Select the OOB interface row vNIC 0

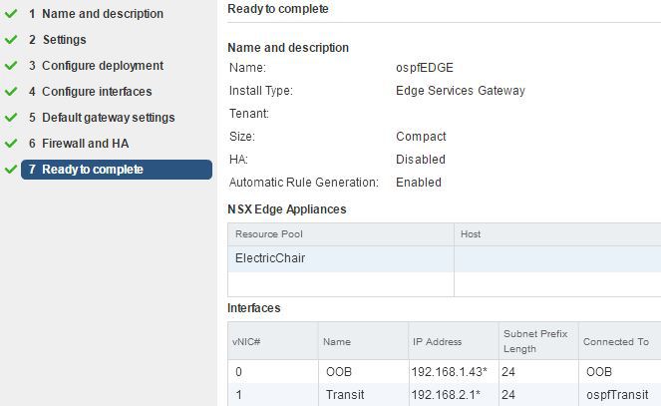coord(445,371)
